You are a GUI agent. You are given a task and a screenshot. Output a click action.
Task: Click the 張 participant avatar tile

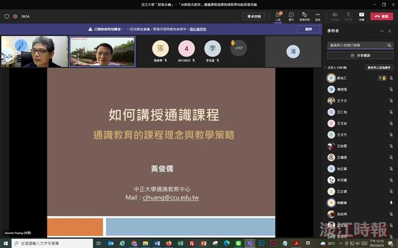click(x=160, y=48)
